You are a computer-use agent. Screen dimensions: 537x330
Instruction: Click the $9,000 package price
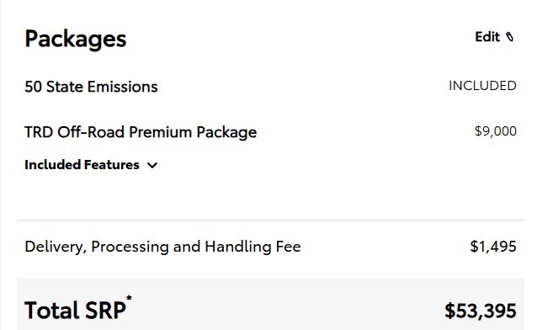496,130
